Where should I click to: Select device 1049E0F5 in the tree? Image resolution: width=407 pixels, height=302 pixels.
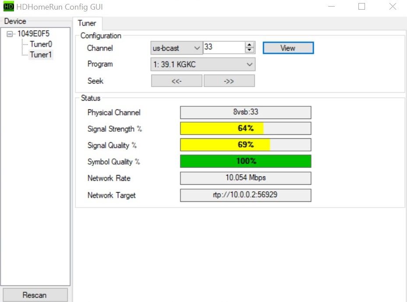tap(33, 34)
